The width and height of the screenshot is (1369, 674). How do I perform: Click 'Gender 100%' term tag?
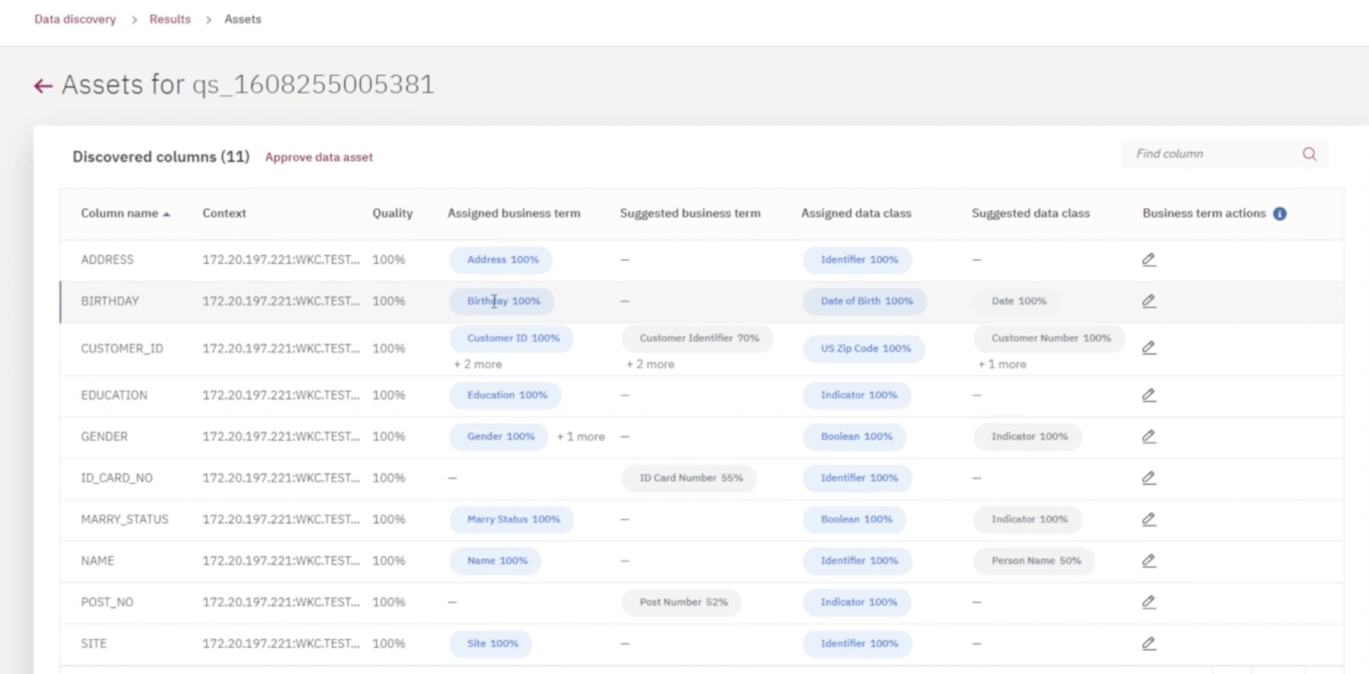(x=499, y=437)
